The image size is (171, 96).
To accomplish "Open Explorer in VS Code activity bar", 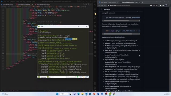I will (x=95, y=5).
